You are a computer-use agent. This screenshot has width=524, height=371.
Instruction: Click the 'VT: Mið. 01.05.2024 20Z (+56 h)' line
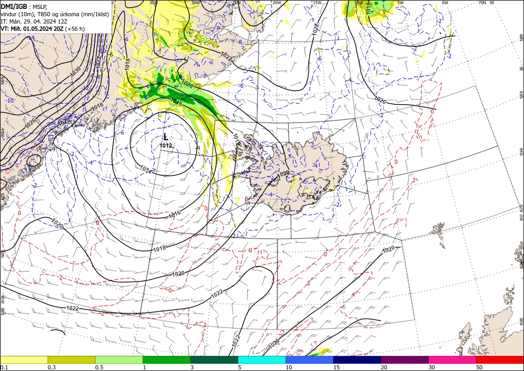(42, 29)
